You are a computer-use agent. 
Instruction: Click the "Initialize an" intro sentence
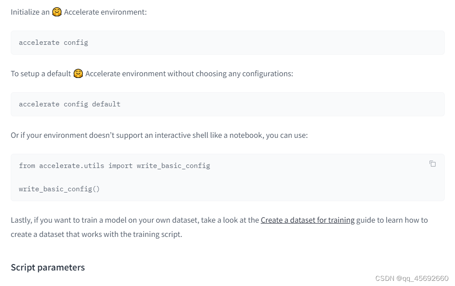[30, 12]
